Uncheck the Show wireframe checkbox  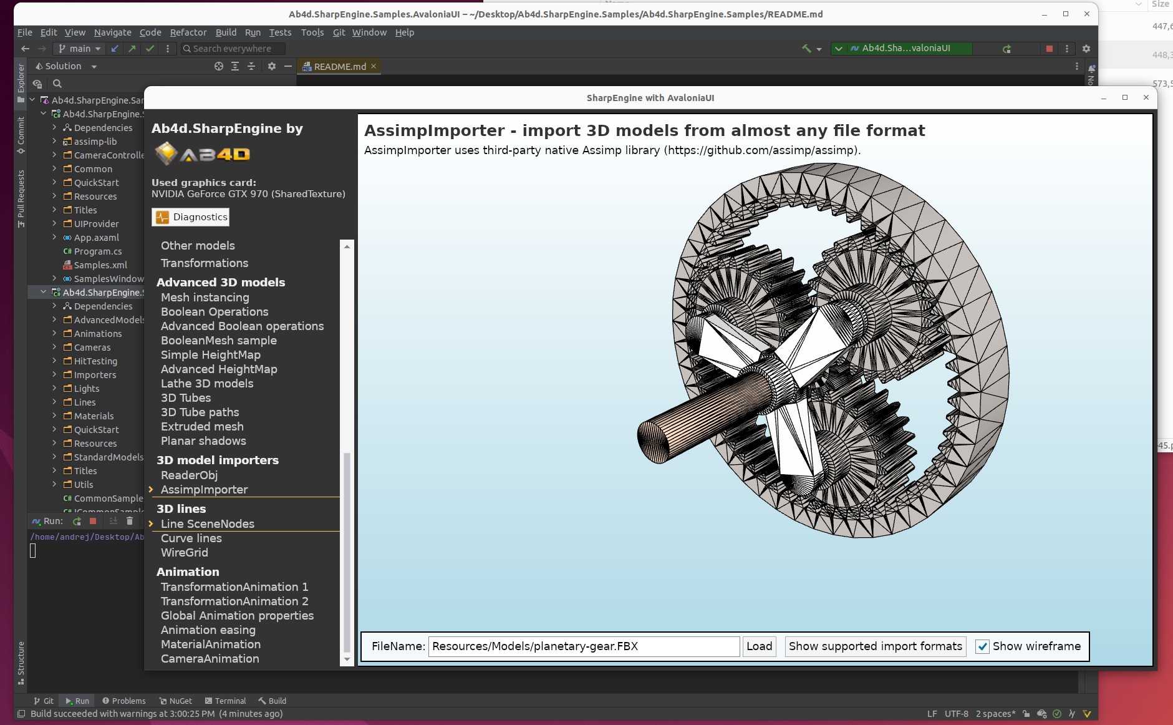982,646
